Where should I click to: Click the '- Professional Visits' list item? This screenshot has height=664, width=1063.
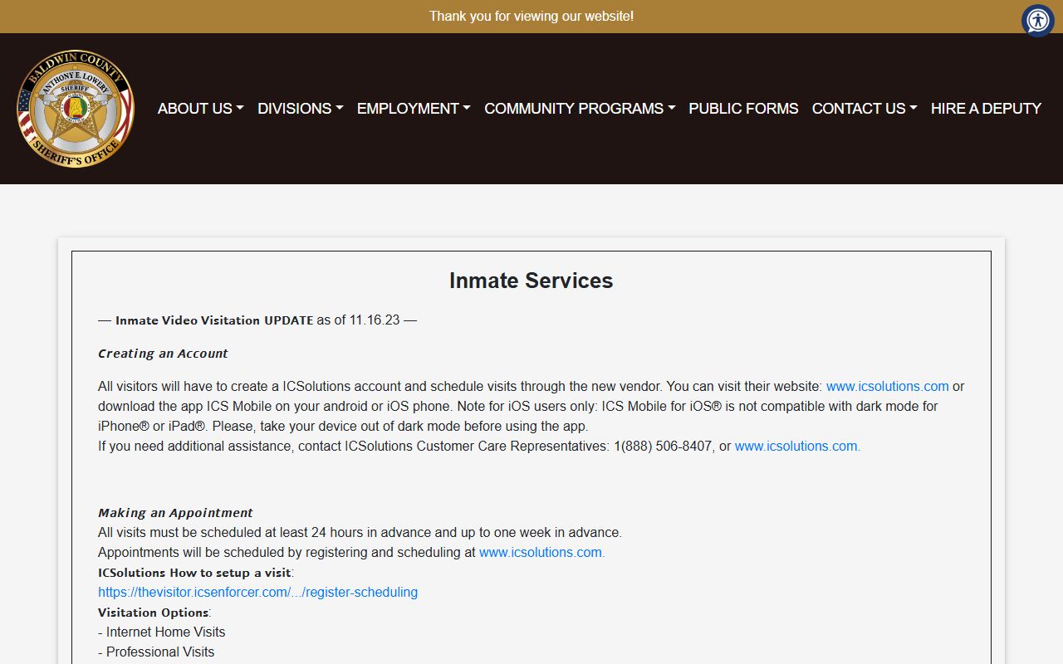pos(156,652)
